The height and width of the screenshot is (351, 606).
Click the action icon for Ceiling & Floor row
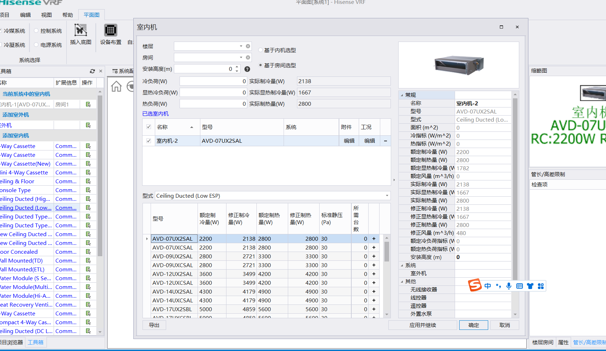pos(88,181)
